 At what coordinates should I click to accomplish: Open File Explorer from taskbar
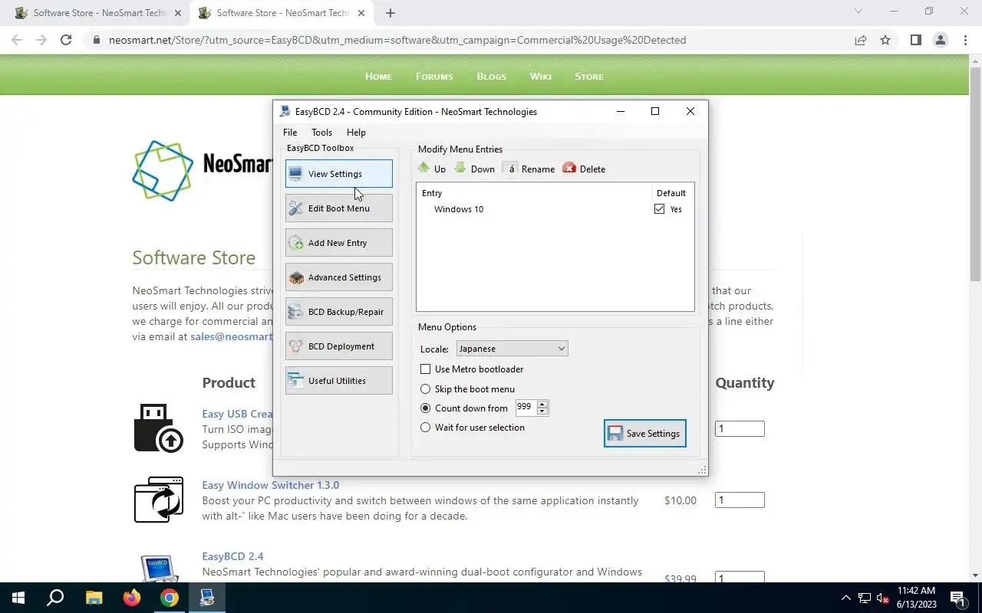click(x=93, y=598)
